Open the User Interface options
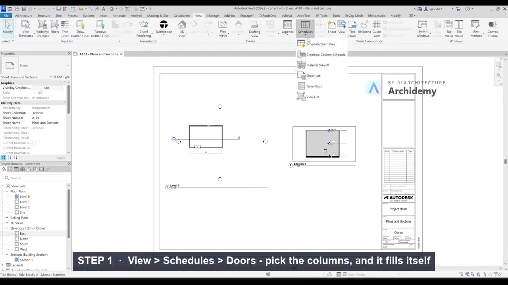 pos(475,29)
